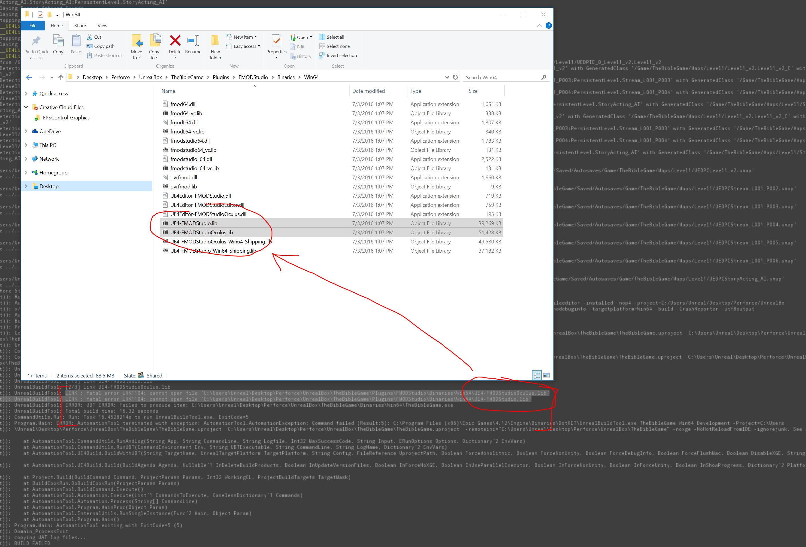
Task: Click BUILD FAILED line in log window
Action: pyautogui.click(x=32, y=544)
